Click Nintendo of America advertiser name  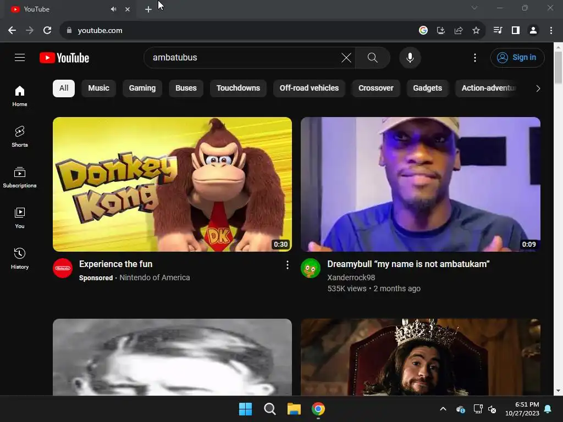[x=154, y=277]
